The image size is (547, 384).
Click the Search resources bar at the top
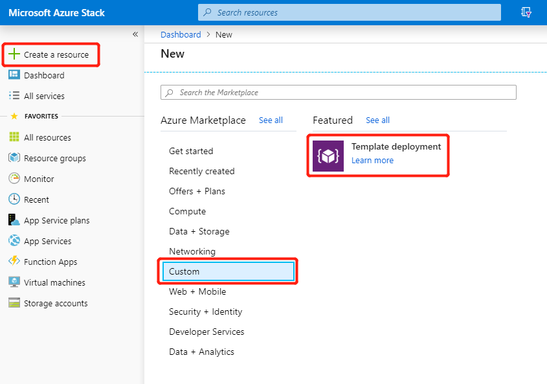[350, 12]
